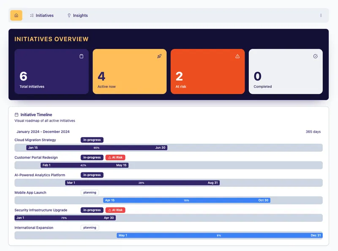Click the International Expansion timeline bar

point(219,235)
